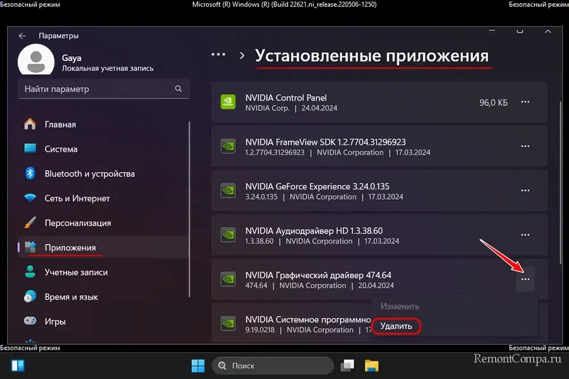Image resolution: width=569 pixels, height=379 pixels.
Task: Click the Главная home icon
Action: [x=30, y=124]
